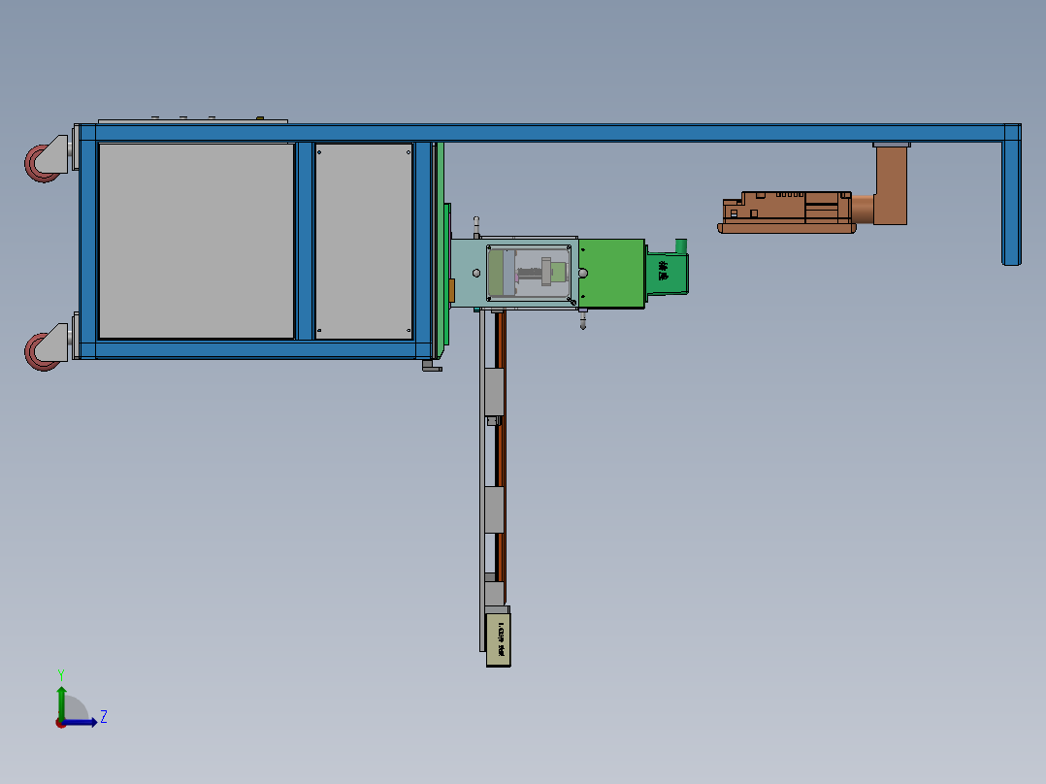Select the red origin dot of the triad
Image resolution: width=1046 pixels, height=784 pixels.
[x=61, y=723]
